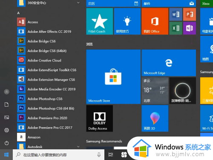
Task: Open the Dolby Access tile
Action: [99, 118]
